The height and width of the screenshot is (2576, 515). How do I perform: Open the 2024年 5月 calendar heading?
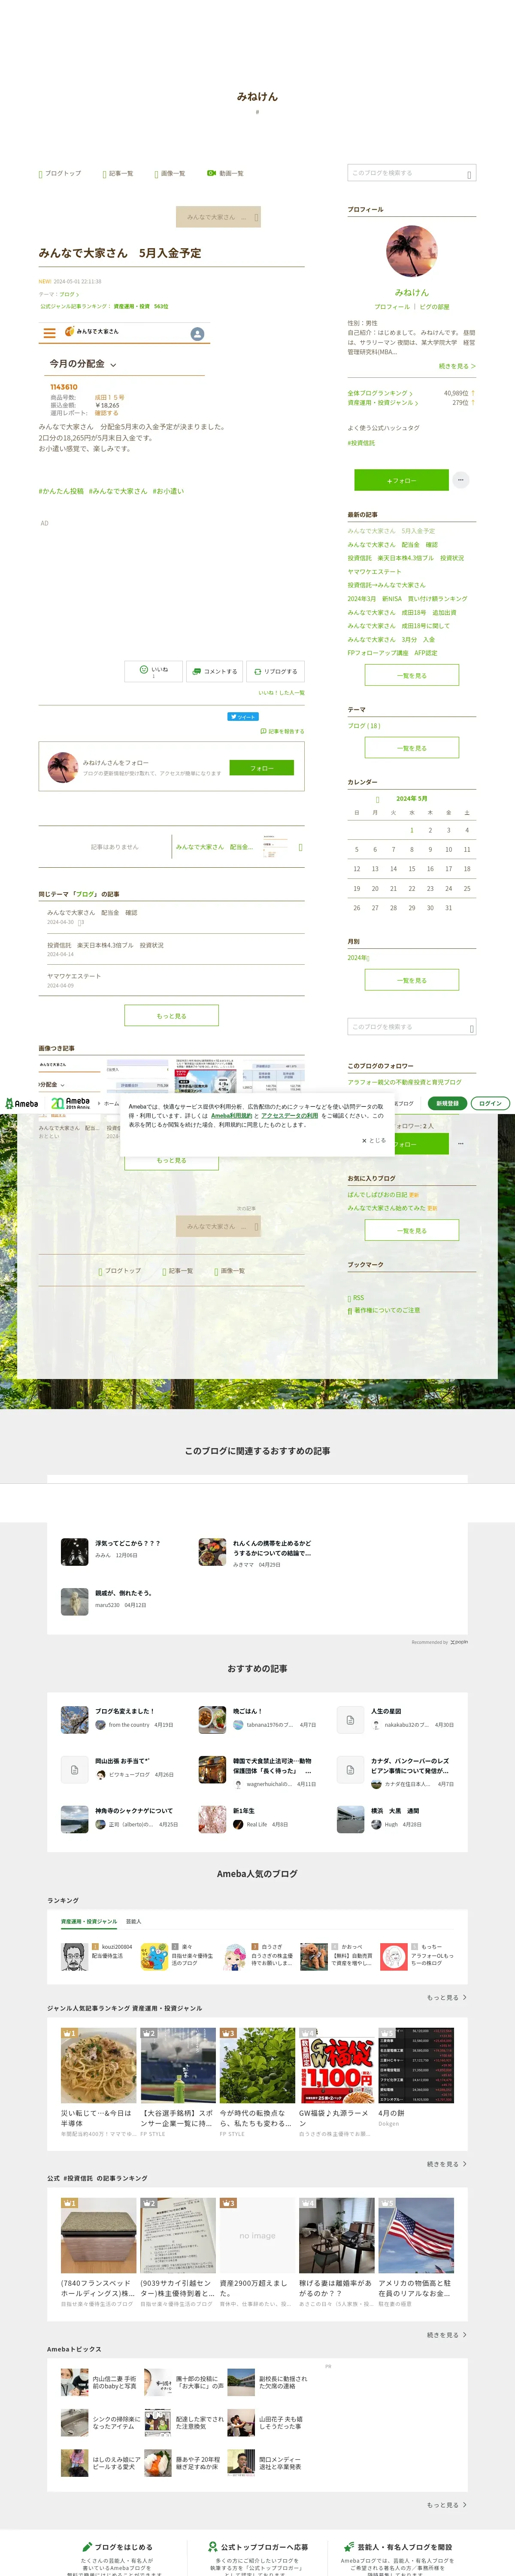click(x=411, y=798)
